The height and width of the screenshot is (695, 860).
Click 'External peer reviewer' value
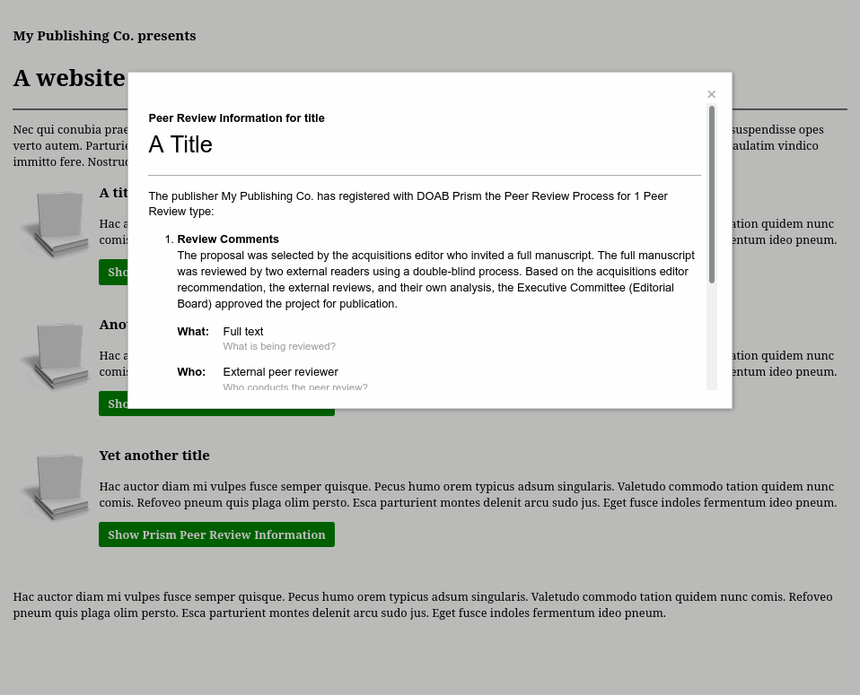coord(280,372)
